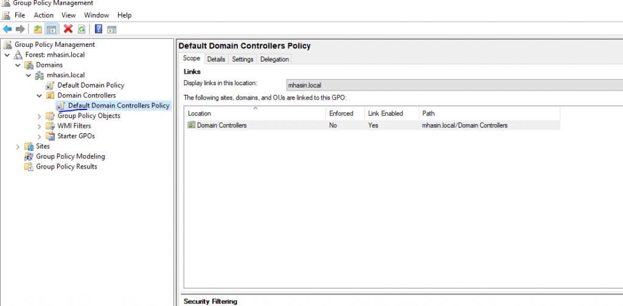The width and height of the screenshot is (623, 306).
Task: Click the Group Policy Results icon
Action: point(29,167)
